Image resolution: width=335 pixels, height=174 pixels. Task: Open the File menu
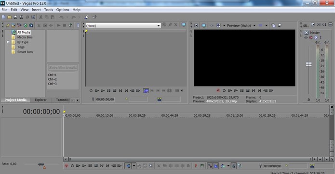point(4,10)
